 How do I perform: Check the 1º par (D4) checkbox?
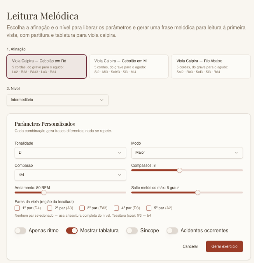(17, 208)
